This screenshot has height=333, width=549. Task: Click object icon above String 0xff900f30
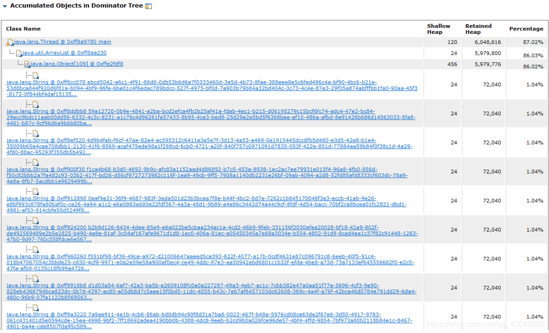pos(35,163)
